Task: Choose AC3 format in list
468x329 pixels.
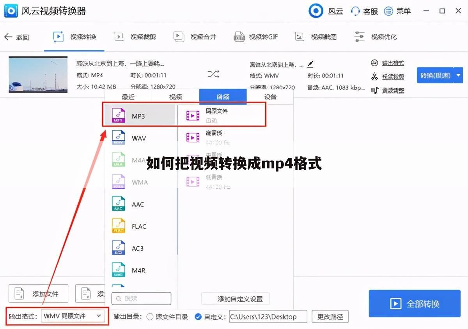Action: (140, 248)
